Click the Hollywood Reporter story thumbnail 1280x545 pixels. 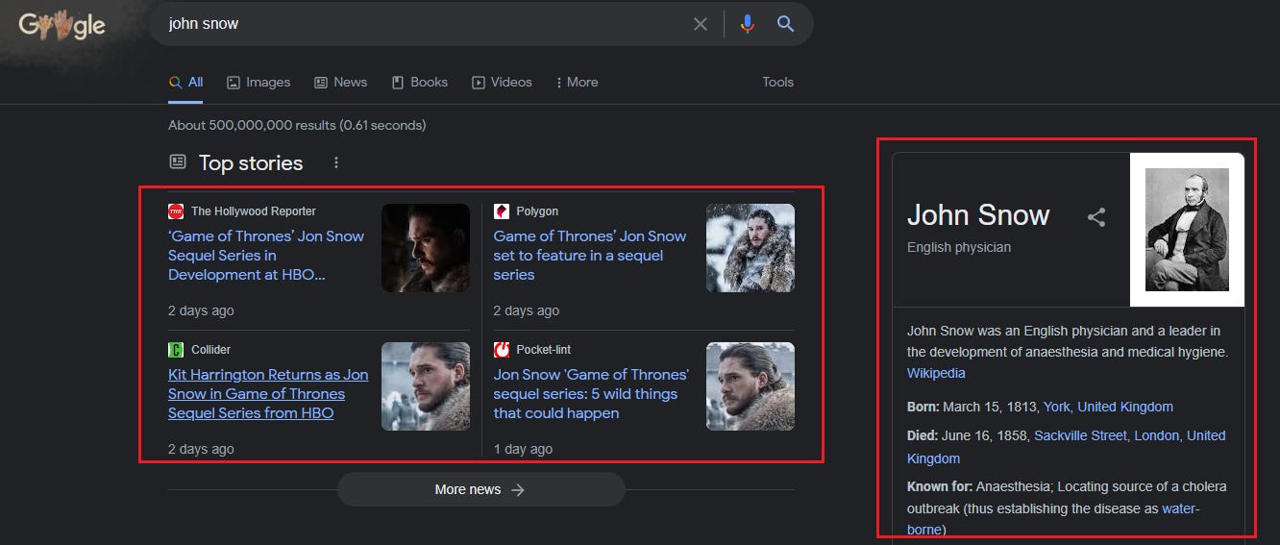coord(426,248)
